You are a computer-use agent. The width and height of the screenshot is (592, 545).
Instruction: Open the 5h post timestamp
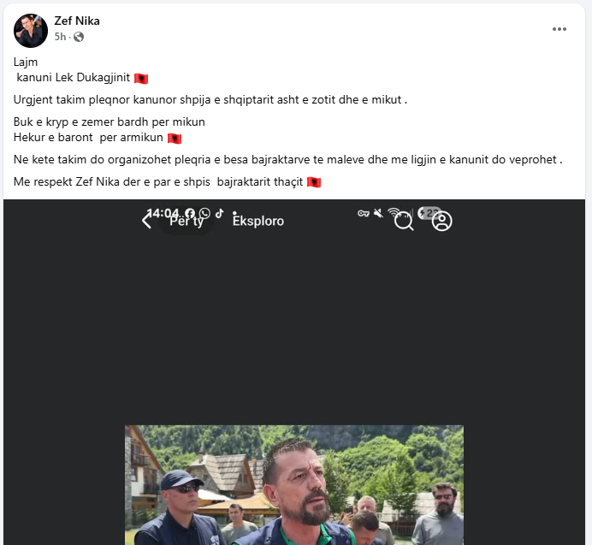[x=60, y=37]
